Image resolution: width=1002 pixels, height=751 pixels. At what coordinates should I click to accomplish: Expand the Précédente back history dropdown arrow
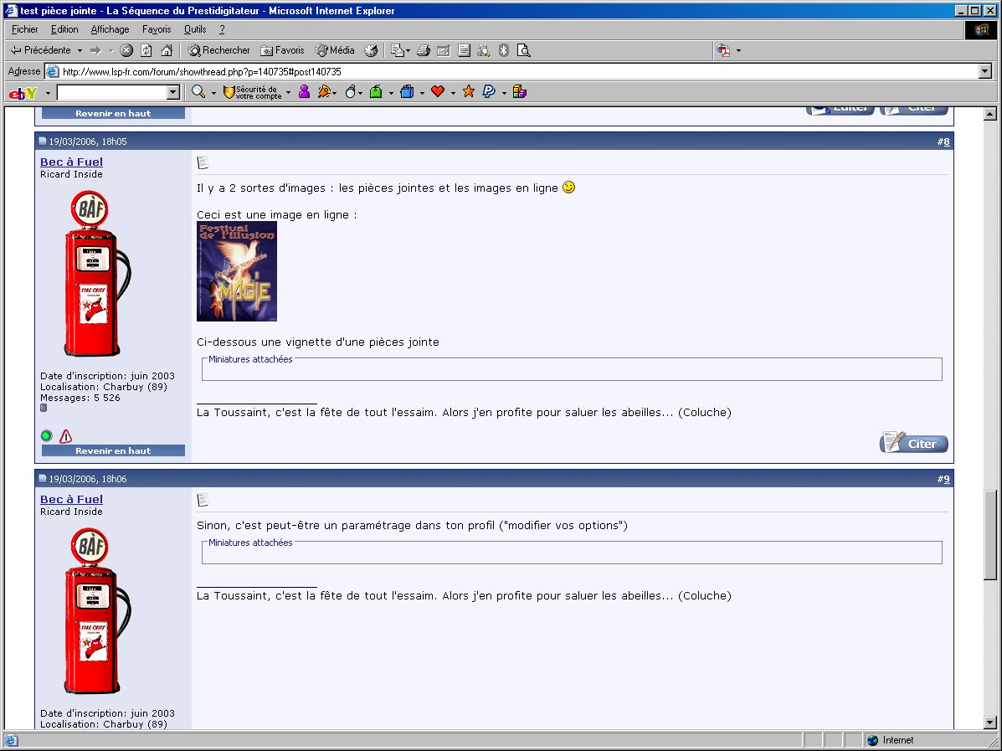coord(80,50)
